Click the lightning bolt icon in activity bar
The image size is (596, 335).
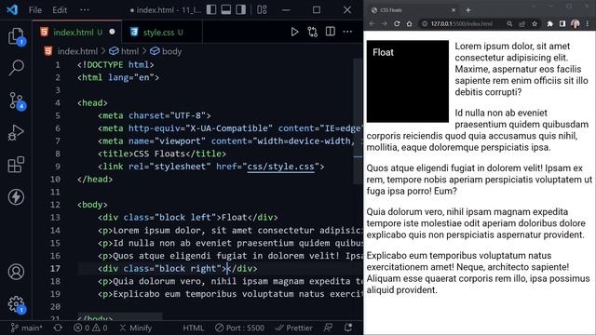[16, 197]
